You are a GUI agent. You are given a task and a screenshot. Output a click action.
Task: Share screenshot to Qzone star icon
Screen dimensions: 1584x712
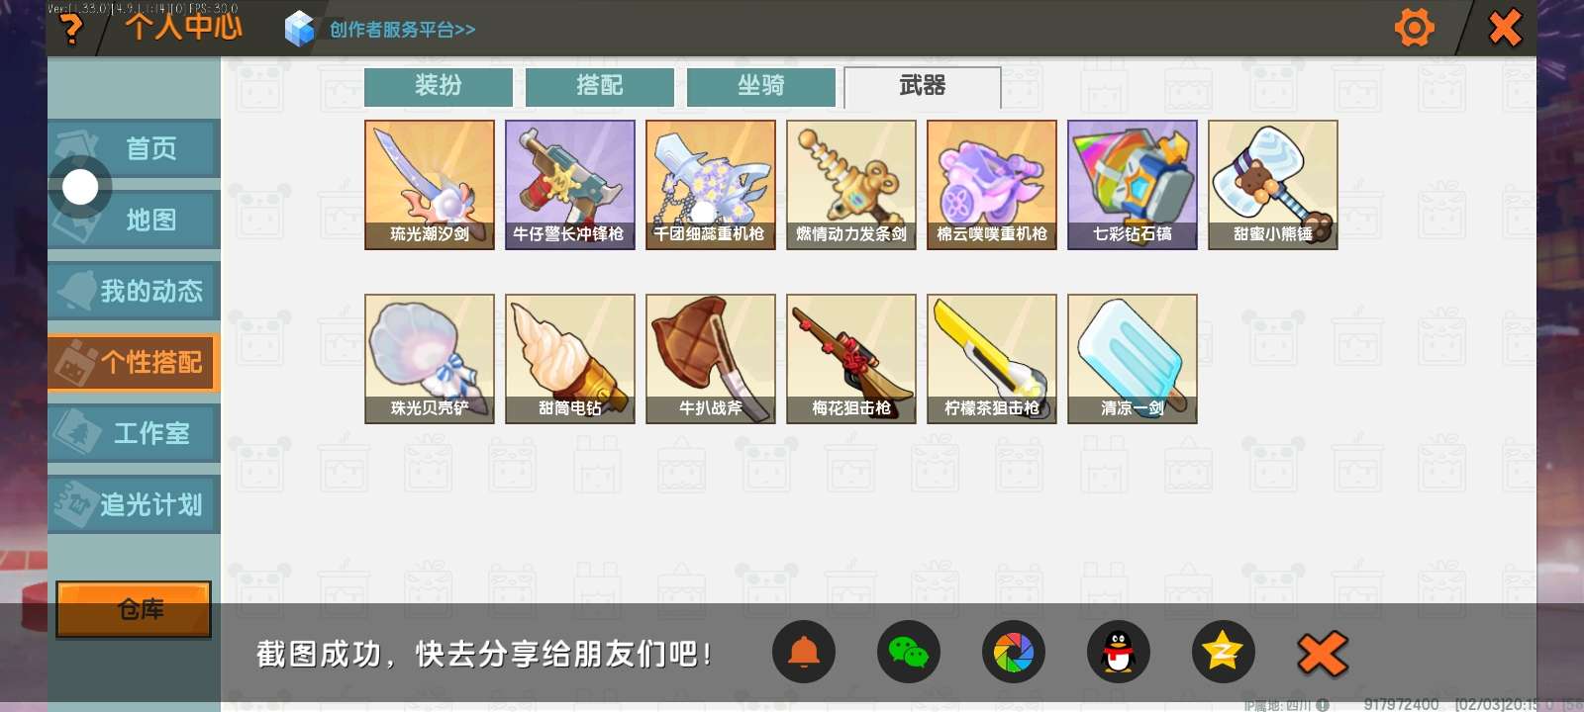[x=1223, y=653]
